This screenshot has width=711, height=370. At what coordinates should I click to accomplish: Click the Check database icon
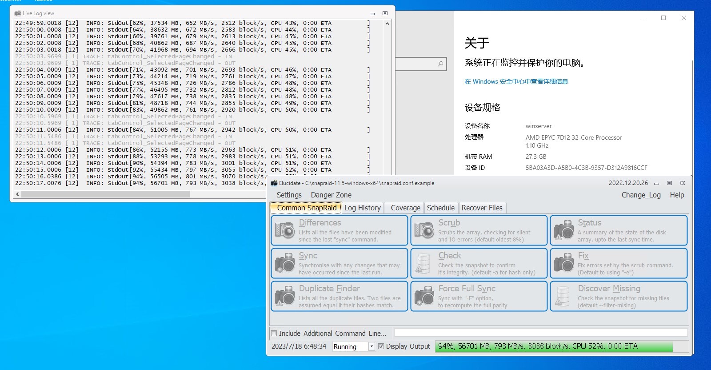[423, 263]
